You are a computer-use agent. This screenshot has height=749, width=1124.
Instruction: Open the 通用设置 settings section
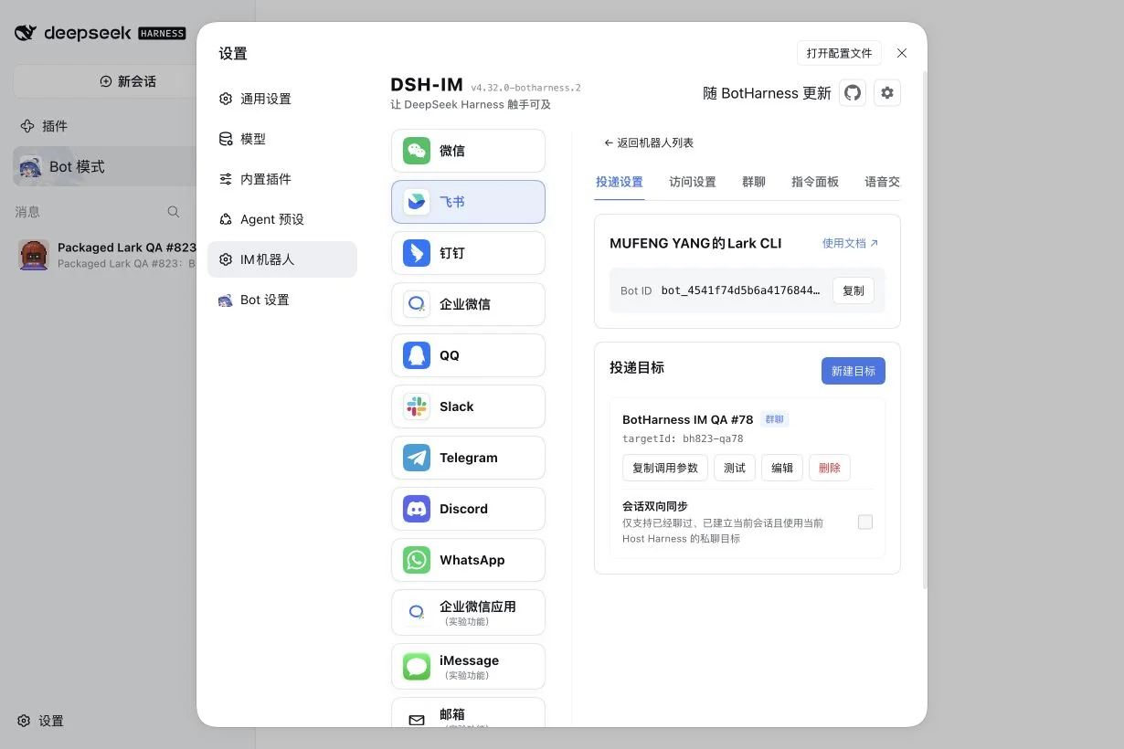(x=282, y=99)
